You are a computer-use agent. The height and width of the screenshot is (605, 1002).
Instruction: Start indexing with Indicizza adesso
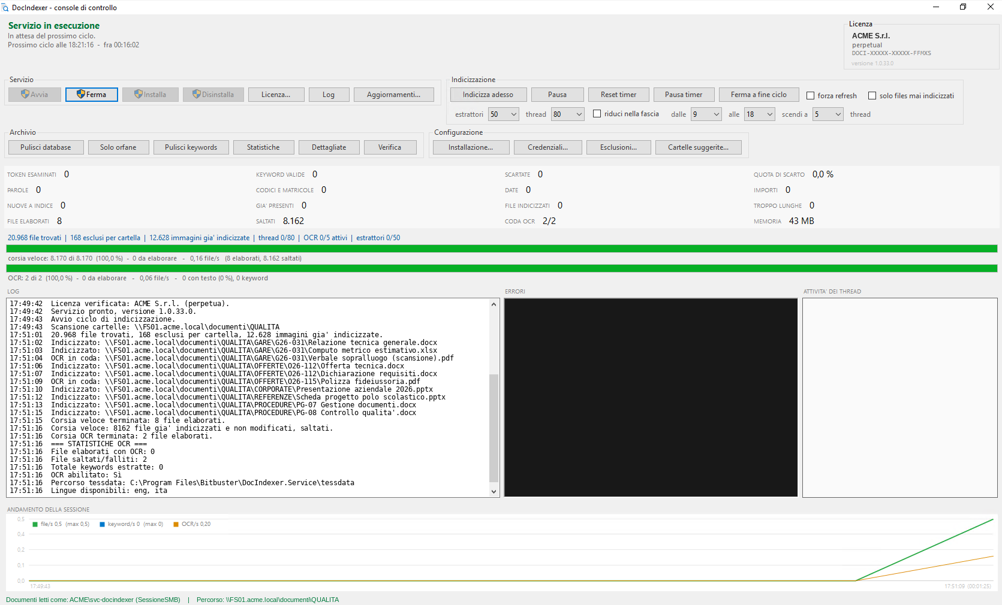tap(488, 95)
